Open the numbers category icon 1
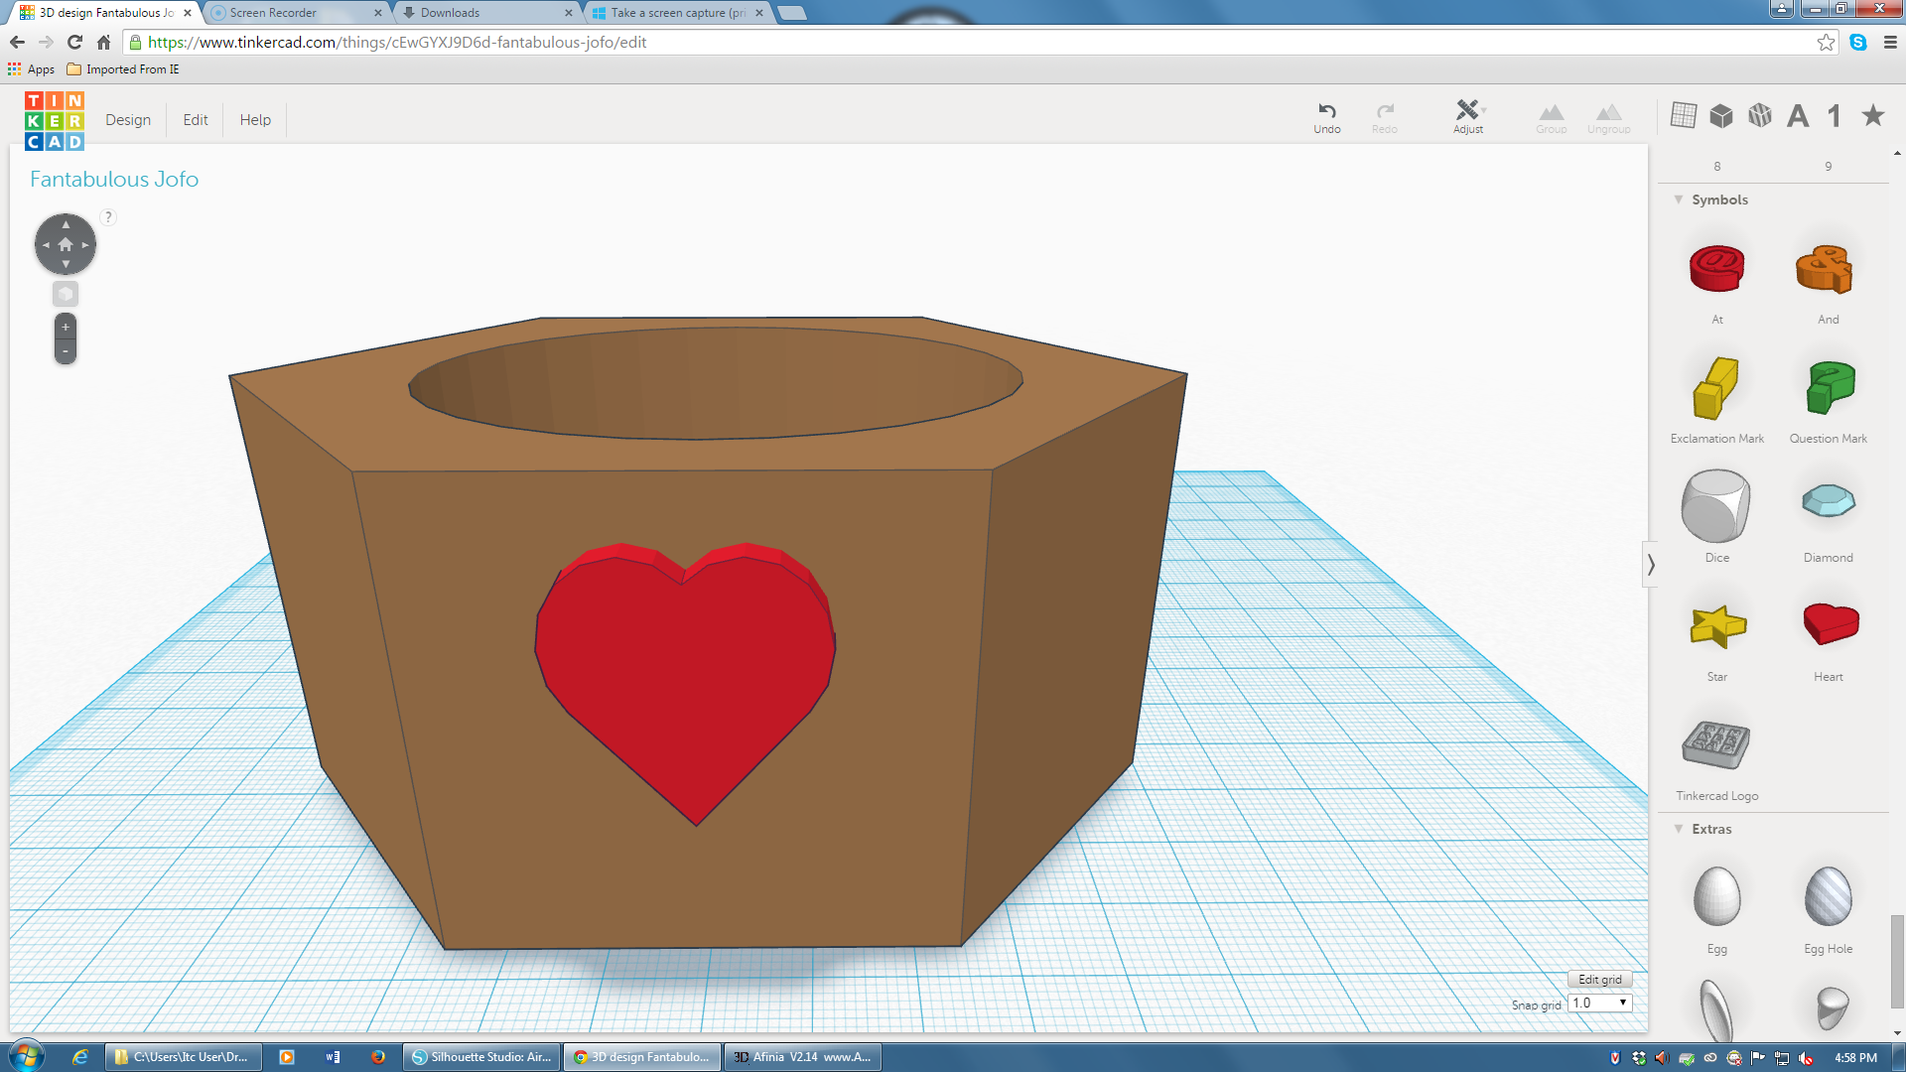Image resolution: width=1906 pixels, height=1072 pixels. [x=1835, y=116]
